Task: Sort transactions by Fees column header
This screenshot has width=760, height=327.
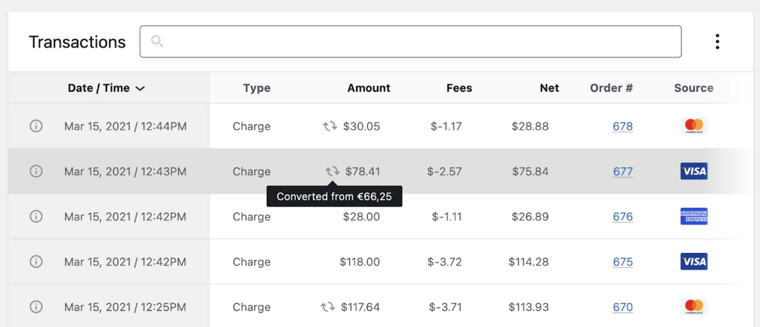Action: click(x=459, y=88)
